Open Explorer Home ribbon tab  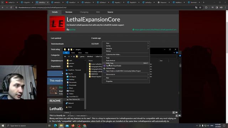(73, 53)
